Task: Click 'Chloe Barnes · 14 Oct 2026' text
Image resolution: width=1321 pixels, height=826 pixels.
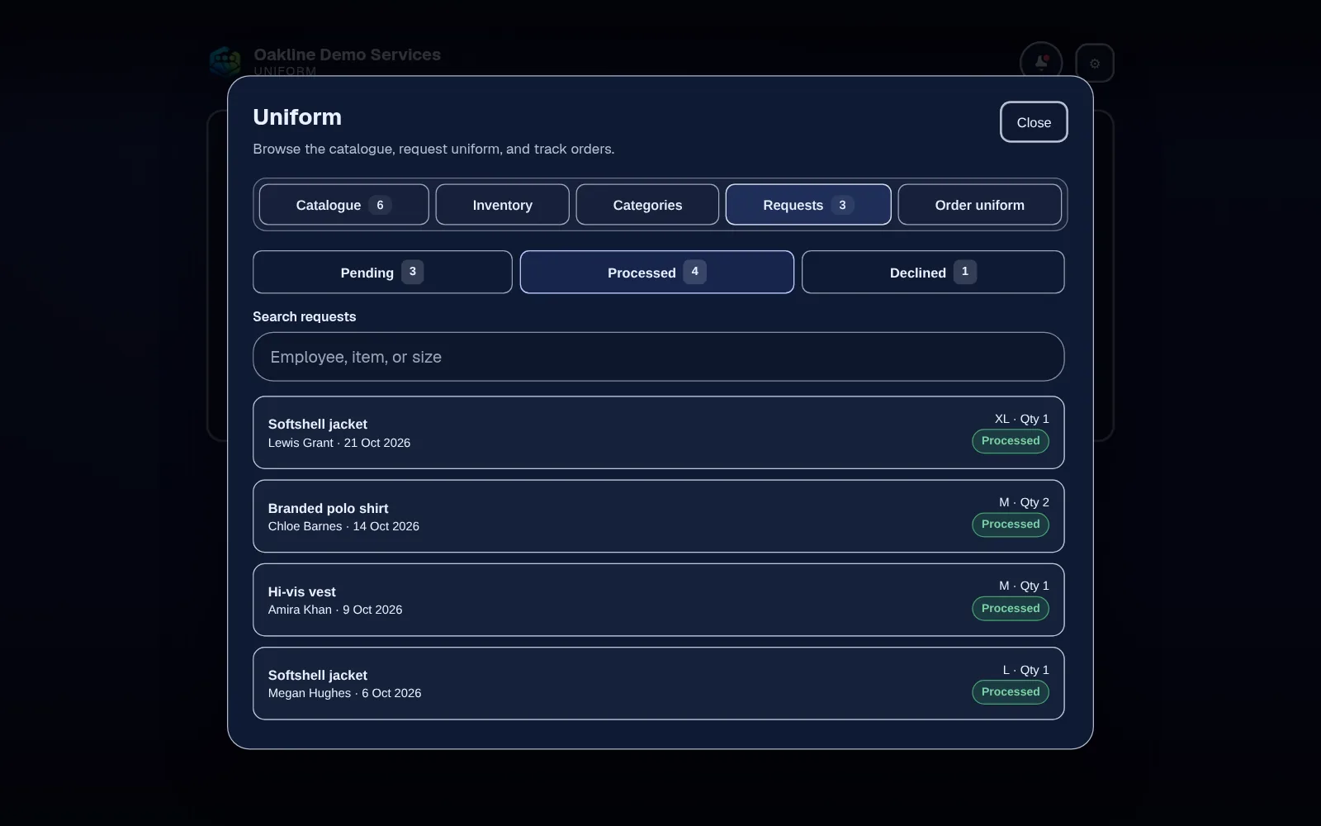Action: click(343, 526)
